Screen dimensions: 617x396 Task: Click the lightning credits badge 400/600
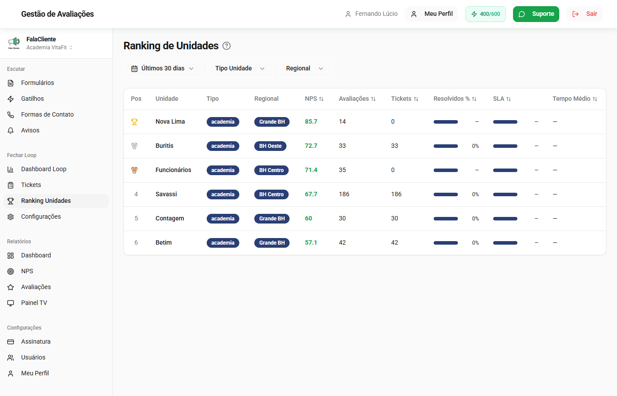coord(485,14)
